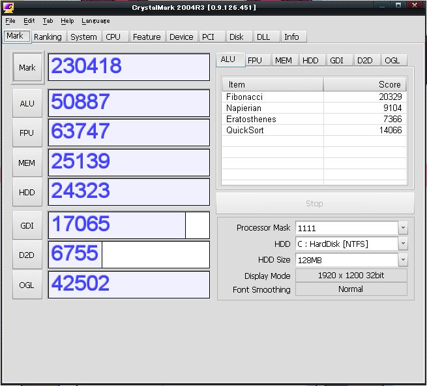Click the Fibonacci score 20329

(390, 97)
